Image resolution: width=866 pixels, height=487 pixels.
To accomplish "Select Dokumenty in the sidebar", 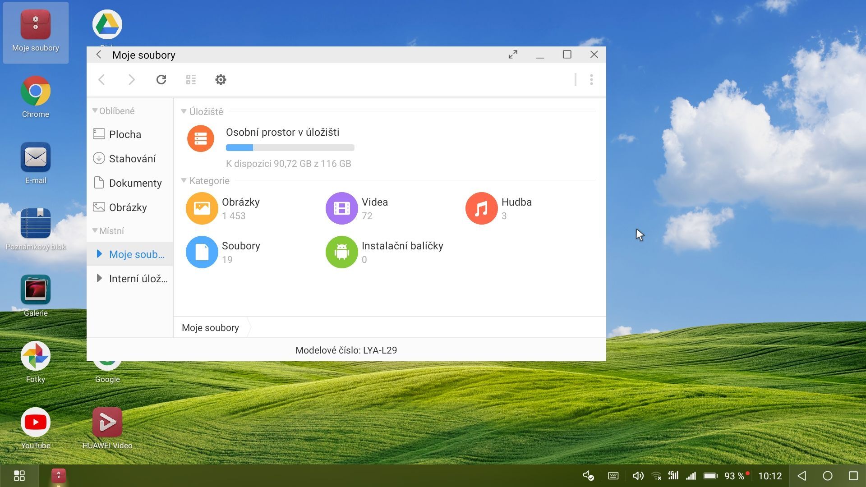I will [135, 183].
